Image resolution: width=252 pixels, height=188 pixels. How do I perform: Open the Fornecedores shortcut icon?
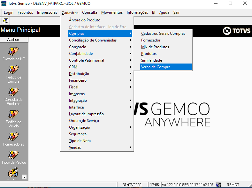[13, 137]
